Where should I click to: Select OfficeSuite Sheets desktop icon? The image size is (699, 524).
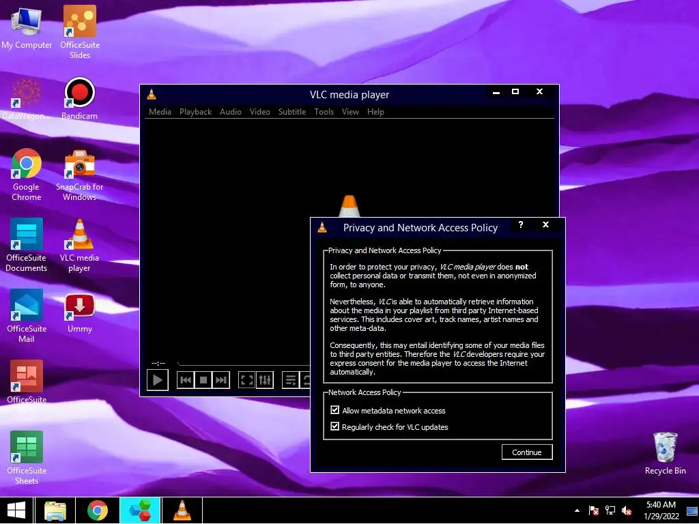pyautogui.click(x=27, y=458)
